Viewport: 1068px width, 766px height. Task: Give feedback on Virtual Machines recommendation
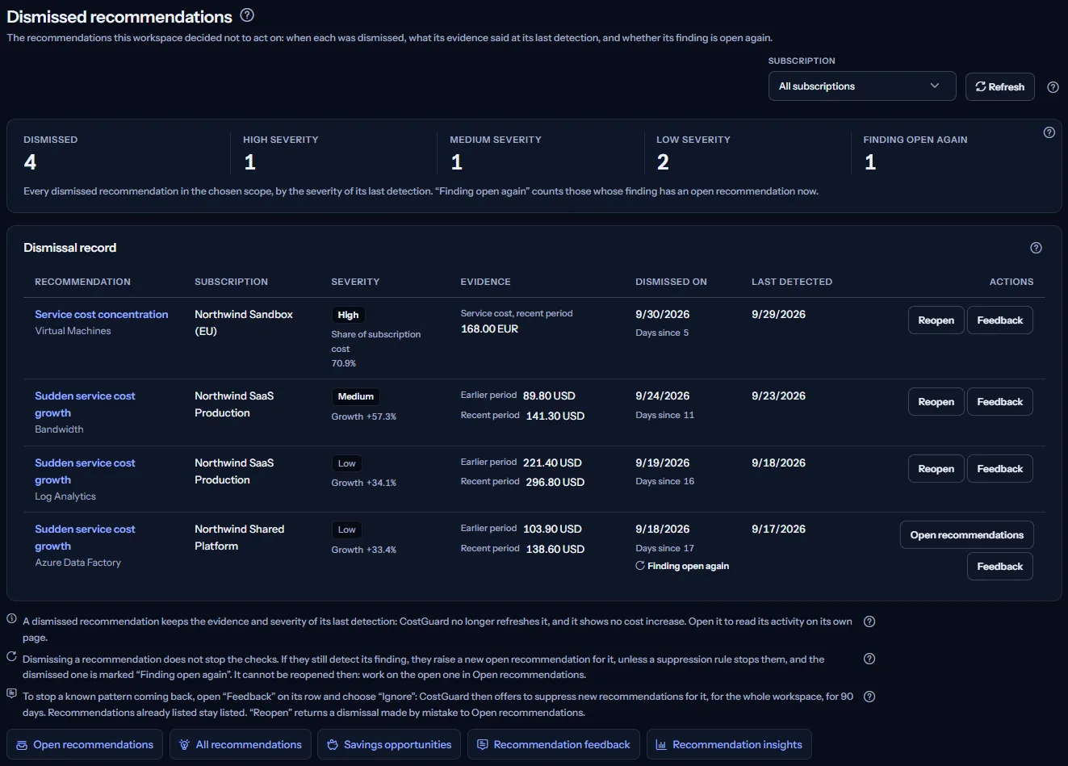(x=999, y=320)
